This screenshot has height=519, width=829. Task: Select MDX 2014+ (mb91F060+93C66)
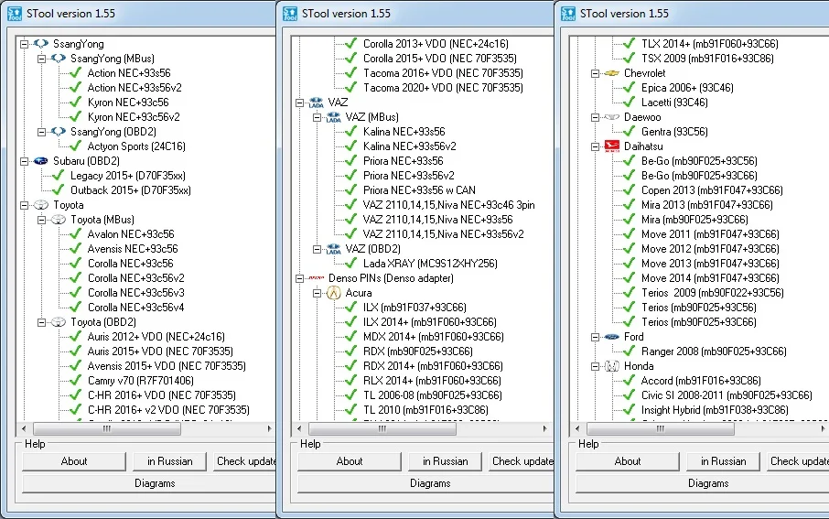434,337
